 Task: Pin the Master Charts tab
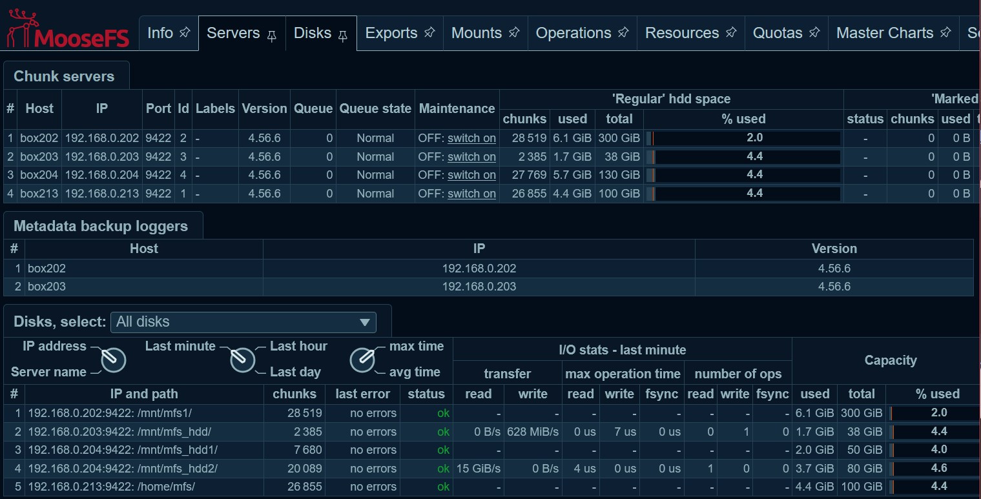(x=945, y=32)
